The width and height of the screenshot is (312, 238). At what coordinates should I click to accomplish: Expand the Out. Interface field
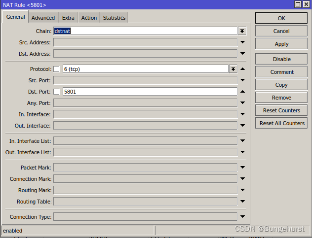click(x=242, y=125)
